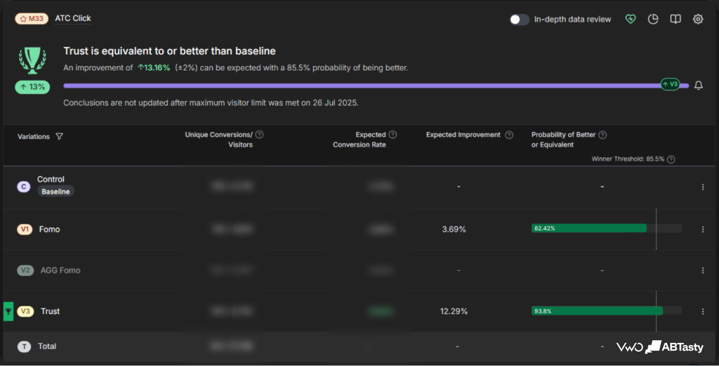Click the T badge for Total
The width and height of the screenshot is (719, 366).
[x=24, y=346]
